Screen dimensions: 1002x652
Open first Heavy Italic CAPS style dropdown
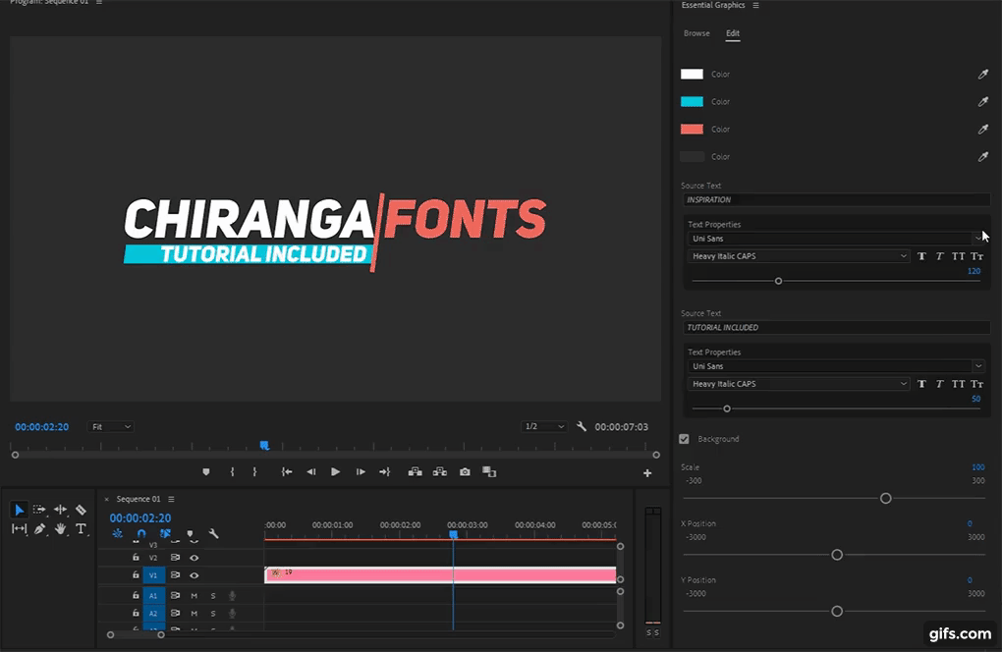799,256
